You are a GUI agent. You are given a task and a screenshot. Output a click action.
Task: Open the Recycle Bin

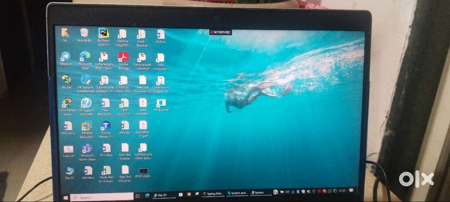click(85, 35)
